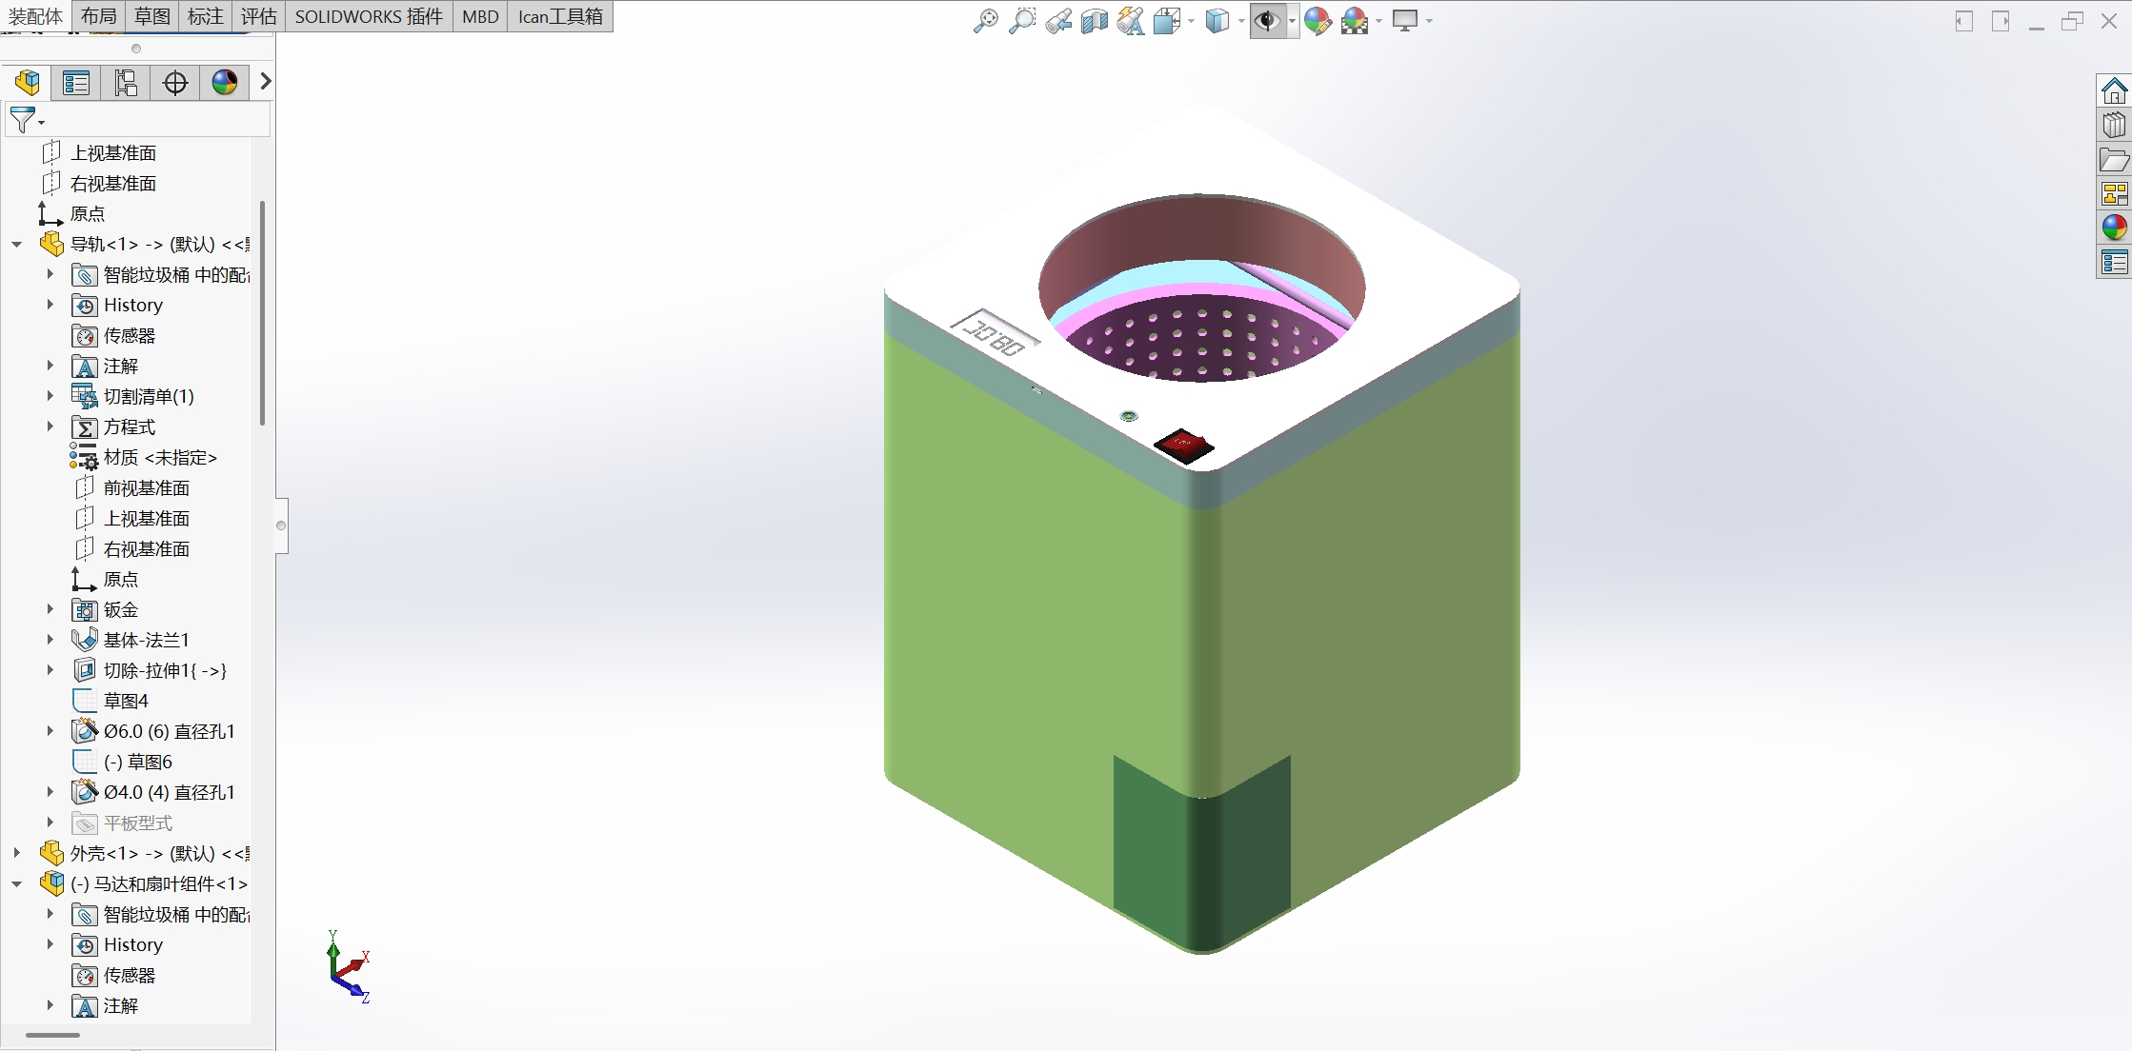Open the Design Library icon in the task pane
The height and width of the screenshot is (1051, 2132).
click(x=2114, y=125)
